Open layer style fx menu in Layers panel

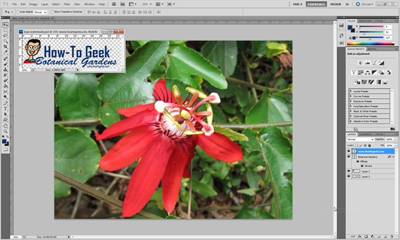(359, 237)
